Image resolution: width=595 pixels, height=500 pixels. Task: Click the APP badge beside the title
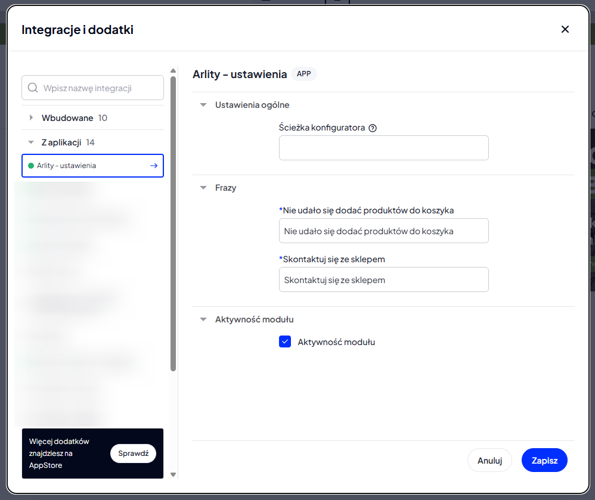[x=303, y=74]
